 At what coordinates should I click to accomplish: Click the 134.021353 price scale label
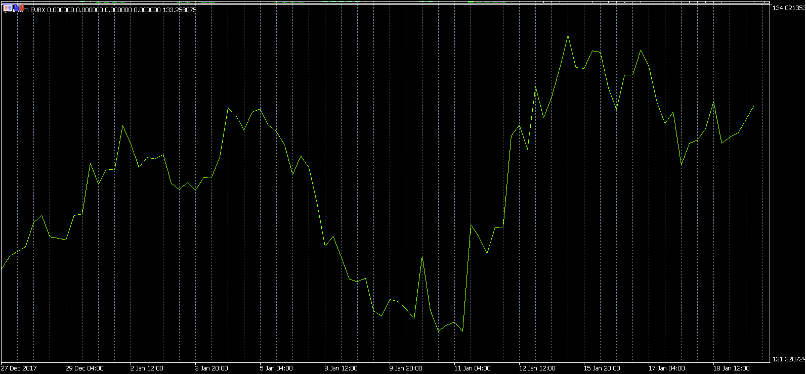788,8
